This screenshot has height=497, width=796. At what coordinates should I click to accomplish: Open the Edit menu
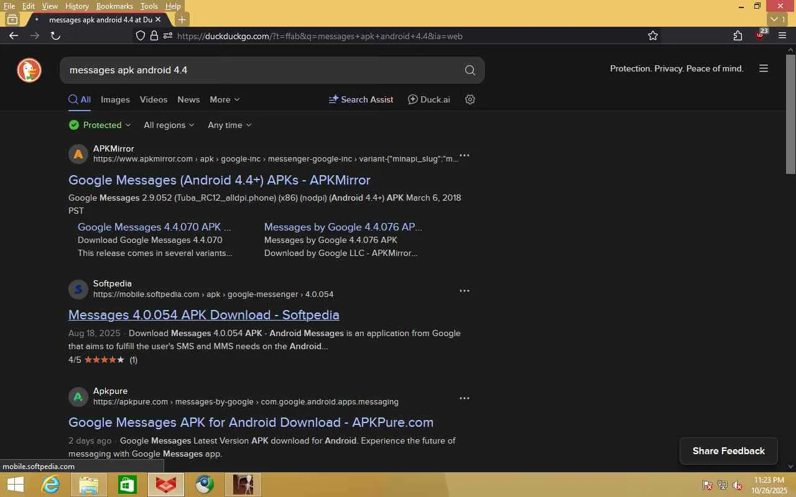coord(29,6)
